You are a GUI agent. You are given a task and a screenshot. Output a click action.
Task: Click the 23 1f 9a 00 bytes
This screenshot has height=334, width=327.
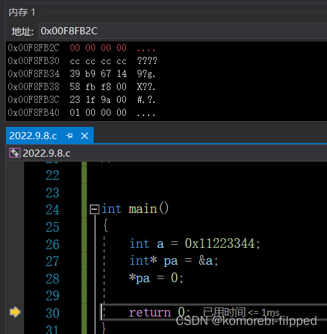pyautogui.click(x=98, y=100)
